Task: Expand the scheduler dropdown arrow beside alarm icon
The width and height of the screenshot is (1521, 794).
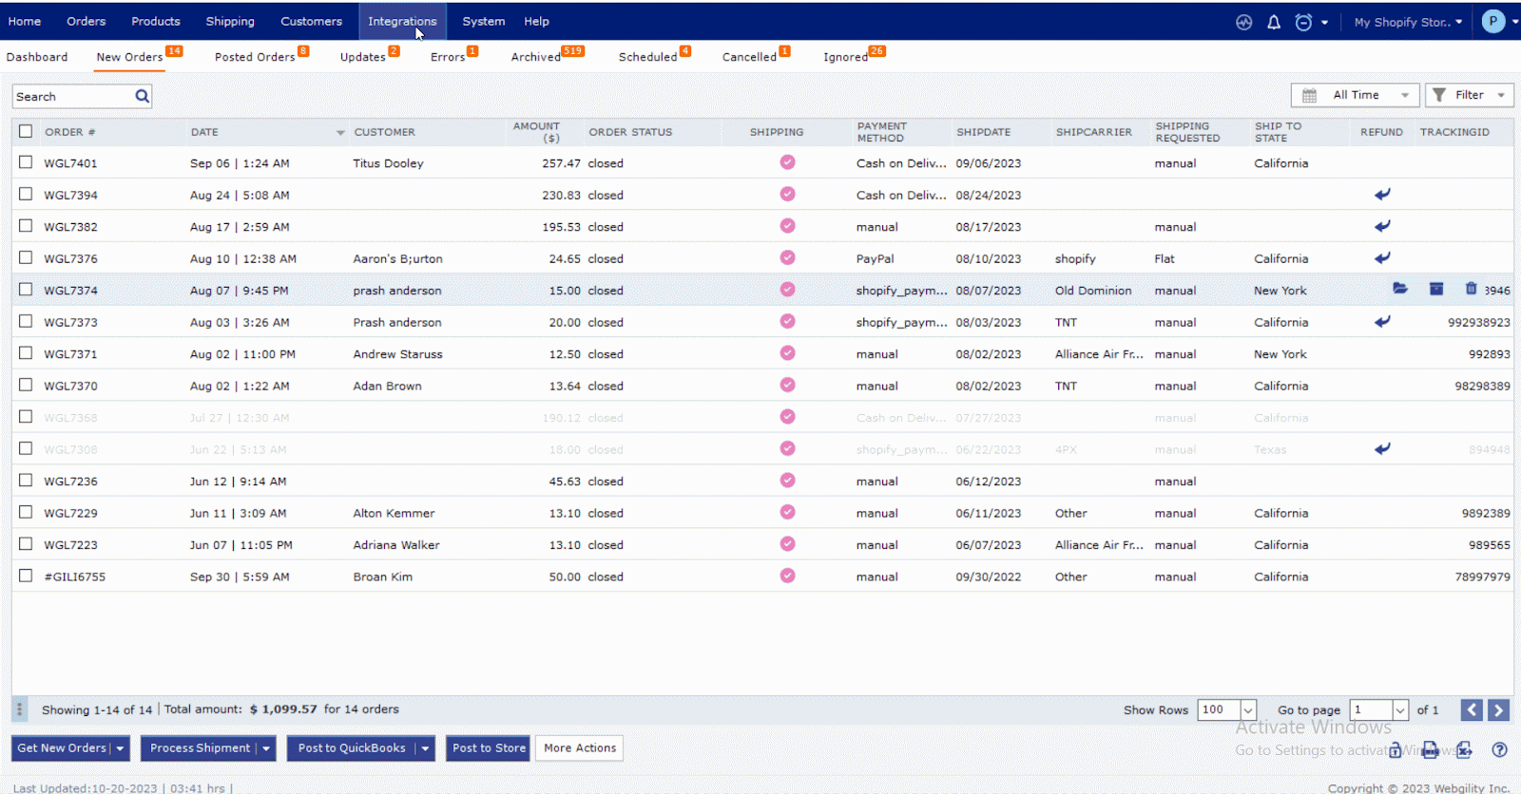Action: pos(1324,23)
